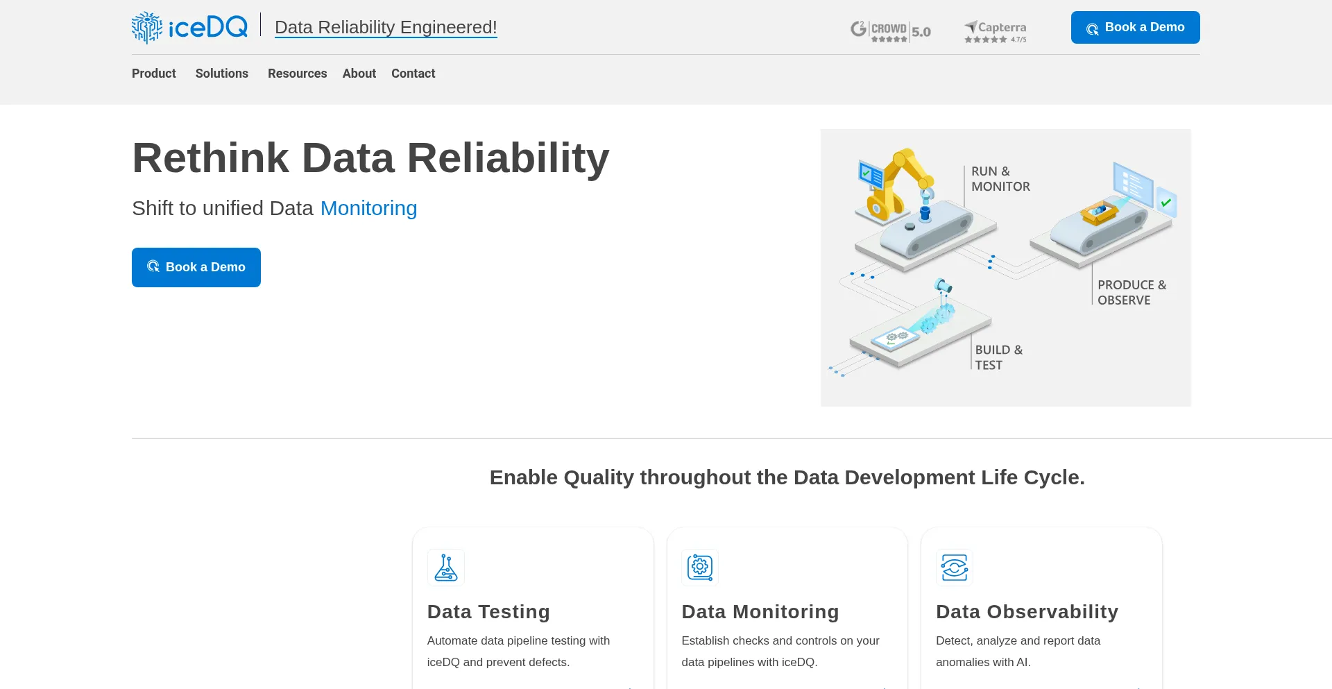Click the iceDQ logo icon
1332x689 pixels.
point(147,28)
